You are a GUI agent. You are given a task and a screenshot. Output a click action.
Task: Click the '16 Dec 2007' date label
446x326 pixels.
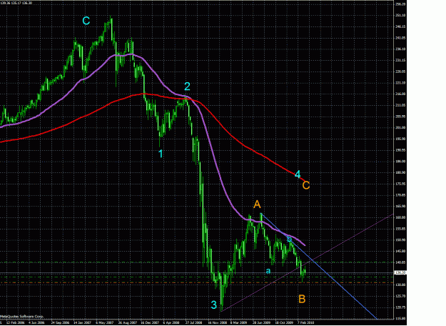(150, 323)
